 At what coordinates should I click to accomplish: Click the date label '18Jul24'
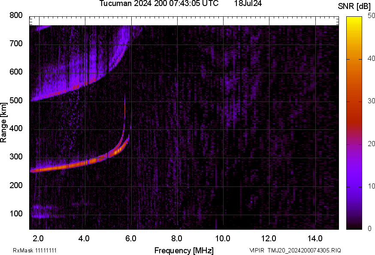pyautogui.click(x=248, y=3)
